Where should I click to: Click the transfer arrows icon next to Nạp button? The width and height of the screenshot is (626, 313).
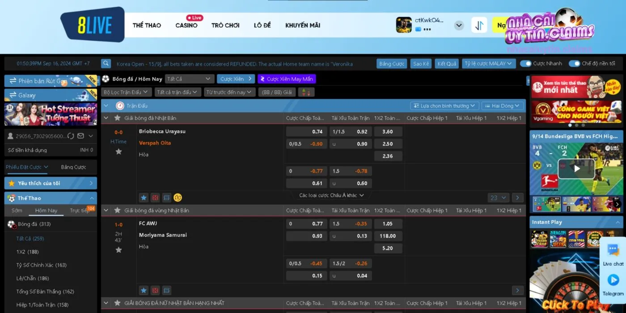(x=479, y=25)
